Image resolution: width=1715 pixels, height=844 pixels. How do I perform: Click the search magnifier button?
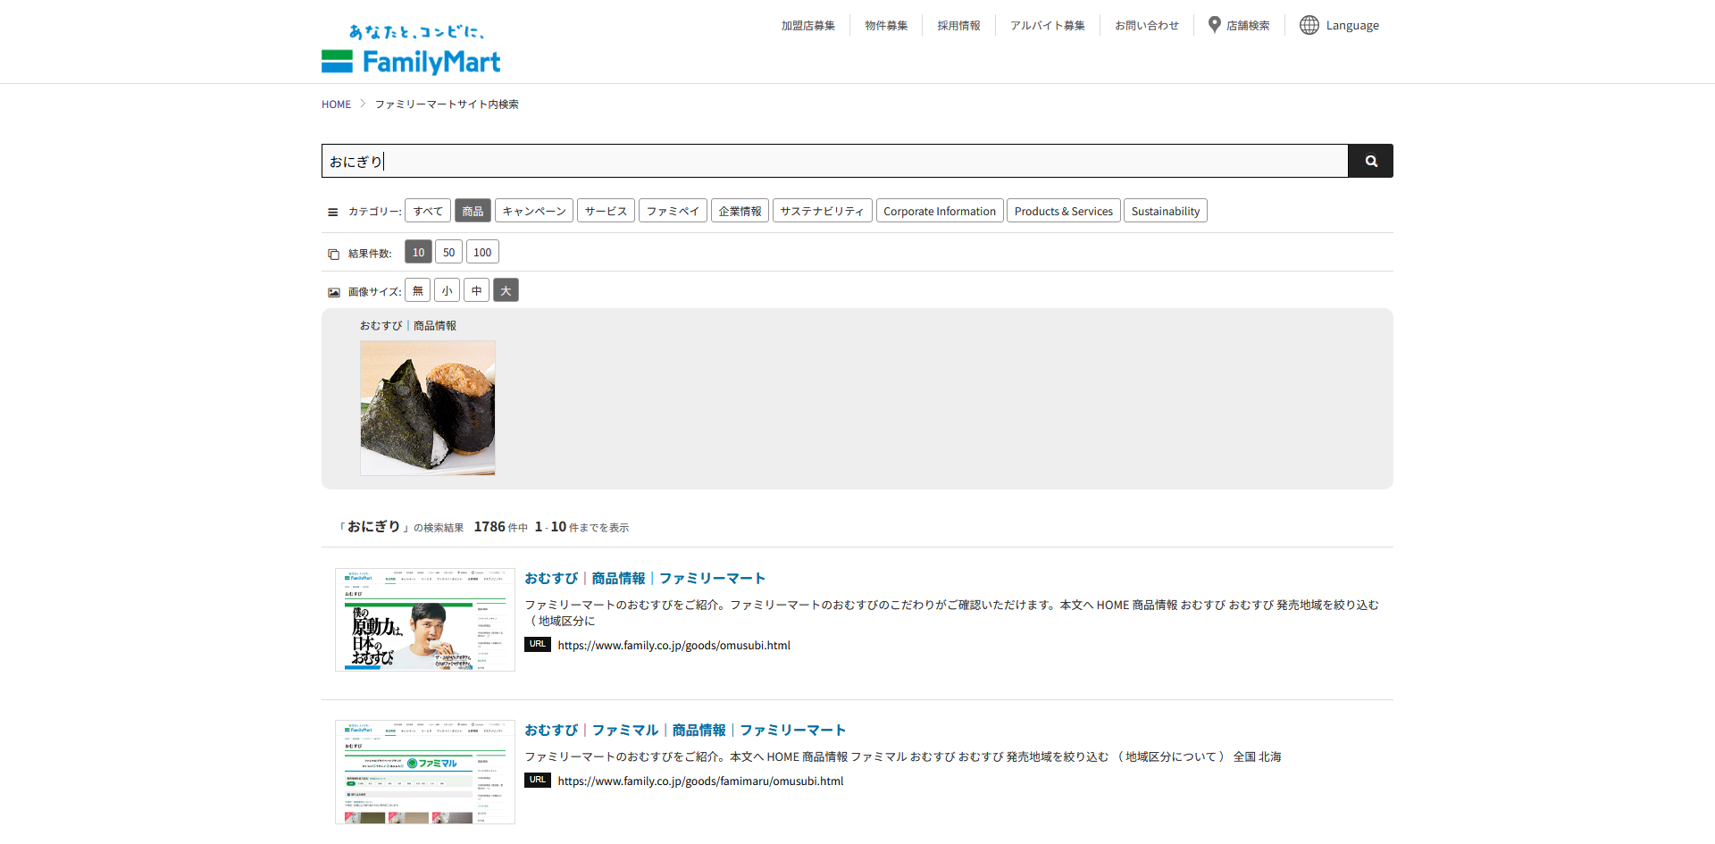pos(1370,161)
